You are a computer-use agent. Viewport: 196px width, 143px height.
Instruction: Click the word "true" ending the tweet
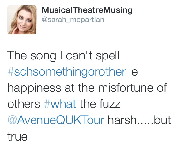pos(17,137)
